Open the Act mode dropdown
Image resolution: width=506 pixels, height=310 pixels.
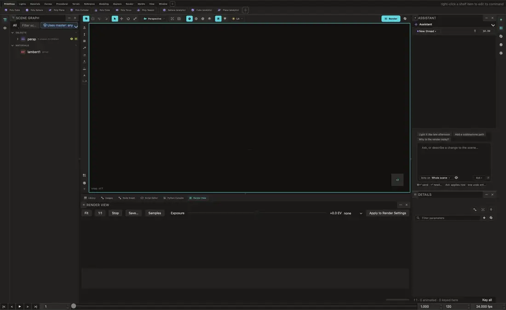pyautogui.click(x=479, y=178)
